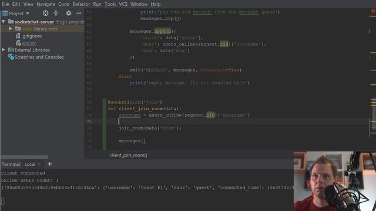Click the messeges.pop(0) line
This screenshot has width=376, height=211.
160,18
